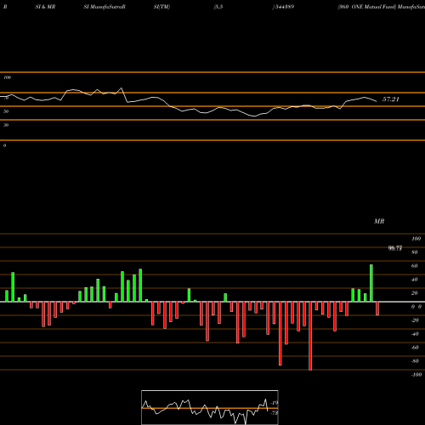Click the MR axis label 60
The height and width of the screenshot is (425, 425).
415,266
